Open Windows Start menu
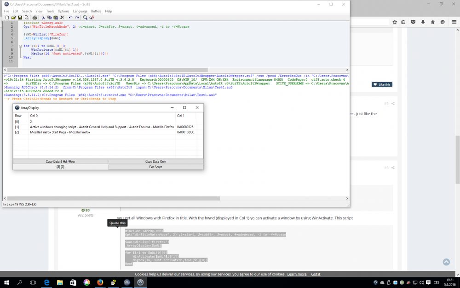Screen dimensions: 460x288 pyautogui.click(x=6, y=282)
